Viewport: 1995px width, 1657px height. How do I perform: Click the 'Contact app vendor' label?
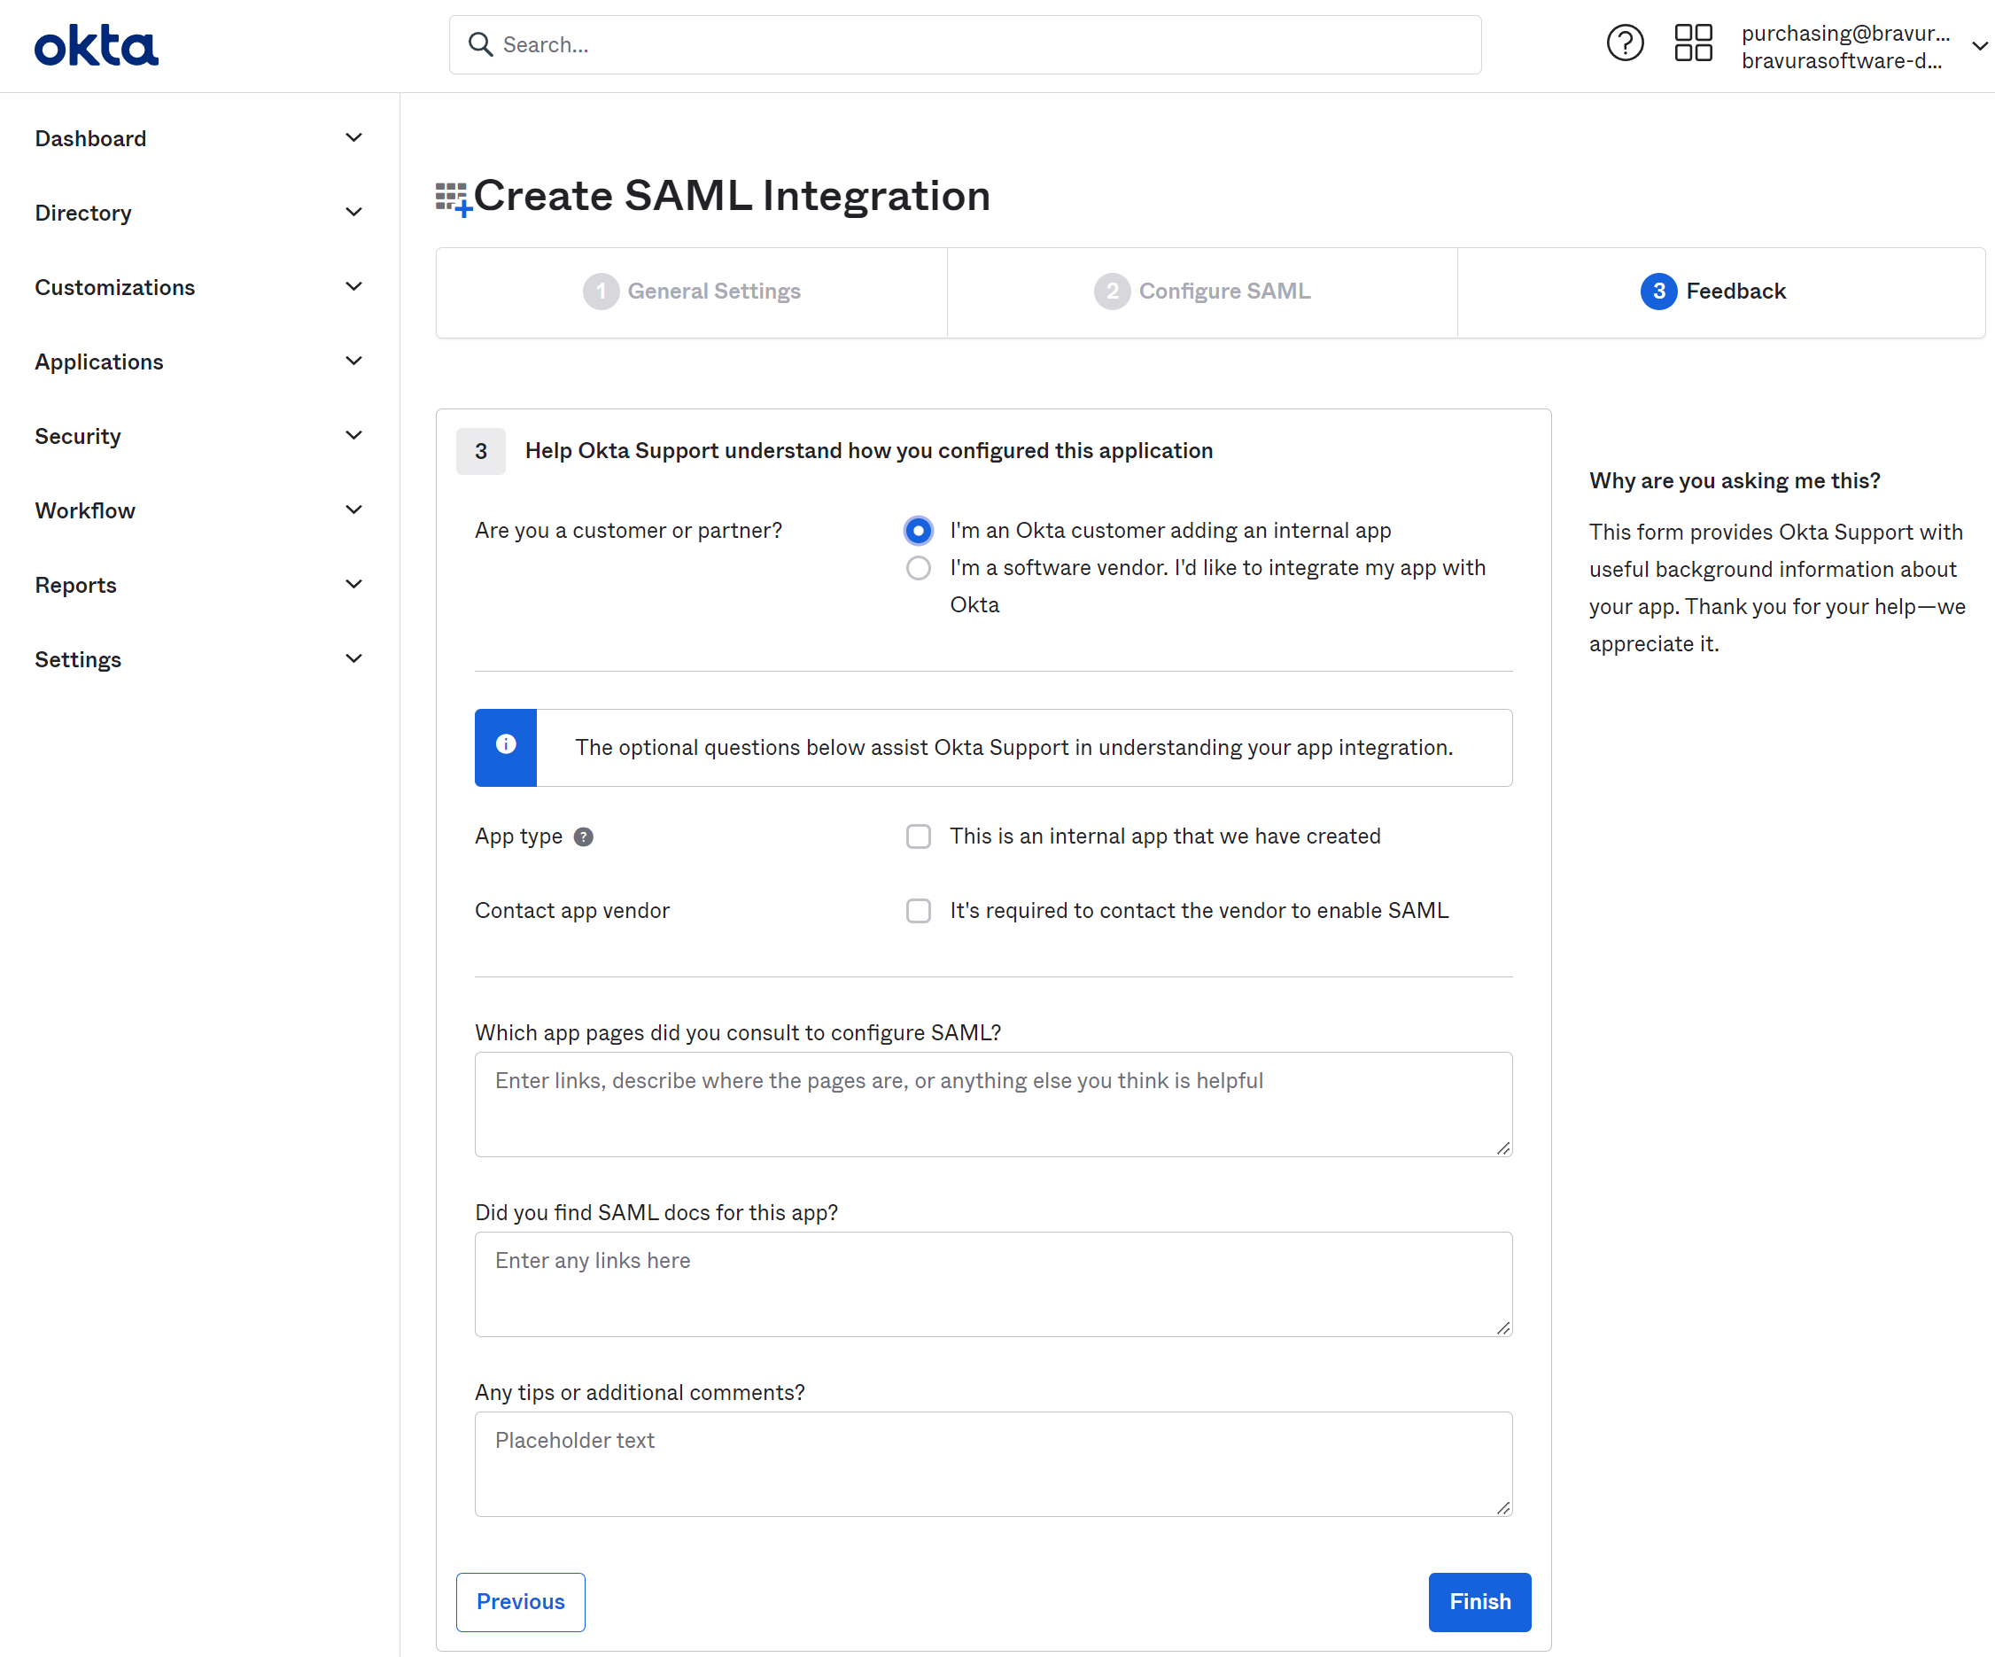point(572,910)
